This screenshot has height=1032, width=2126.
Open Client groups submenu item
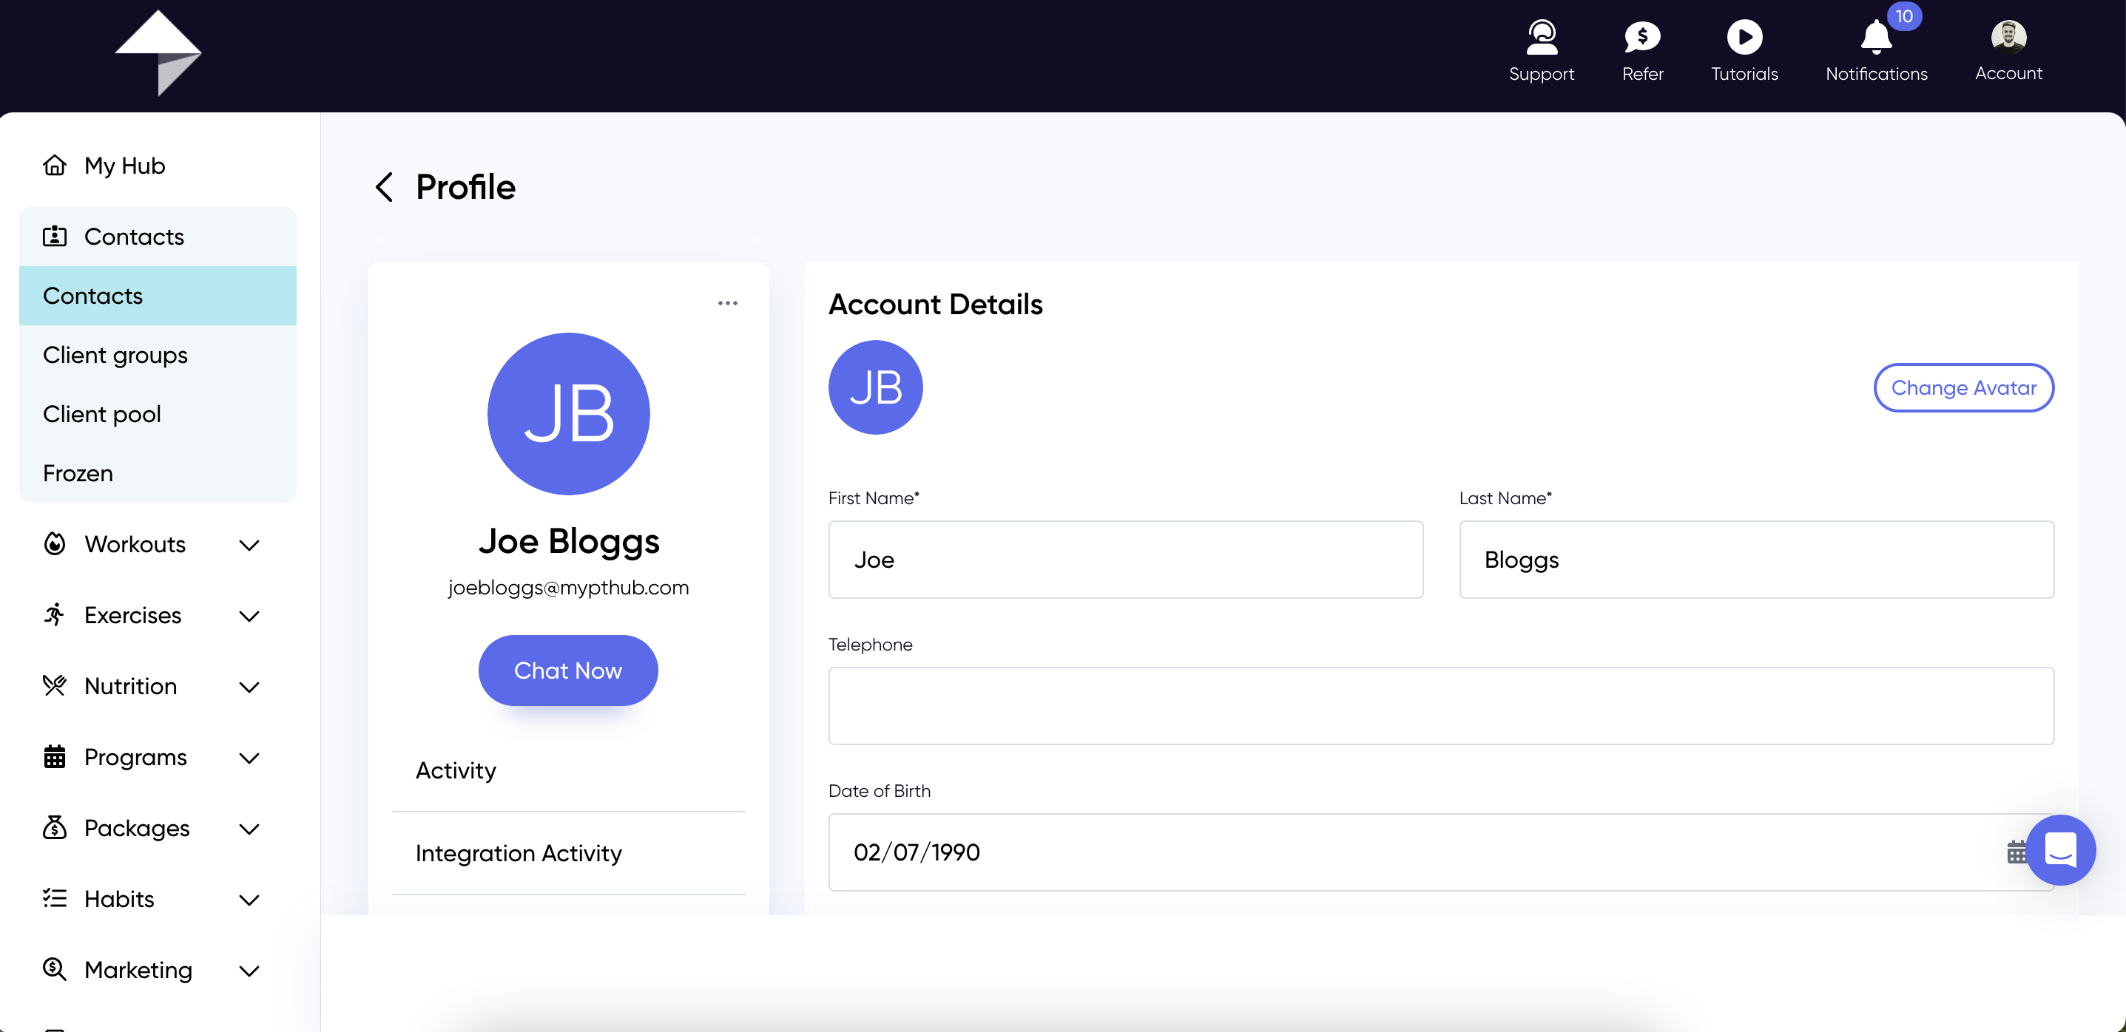(x=158, y=355)
